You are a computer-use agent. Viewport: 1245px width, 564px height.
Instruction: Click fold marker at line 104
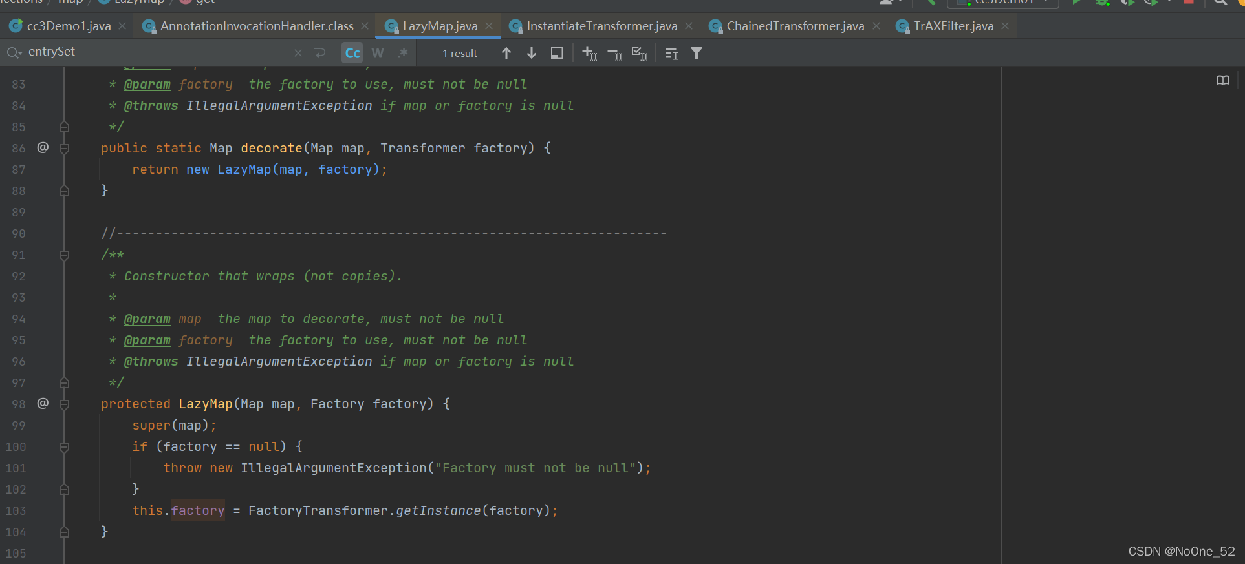tap(64, 532)
